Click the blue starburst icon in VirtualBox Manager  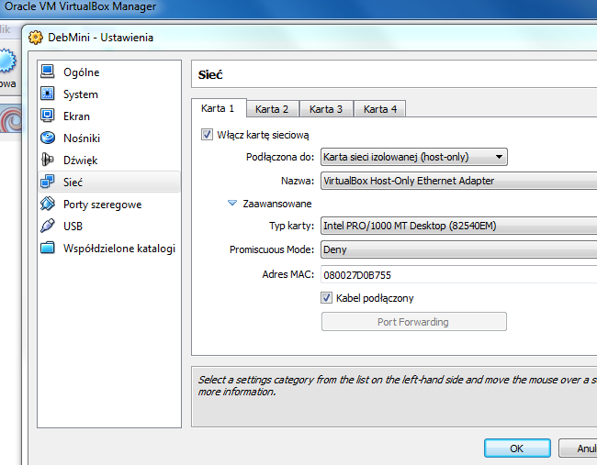point(7,61)
